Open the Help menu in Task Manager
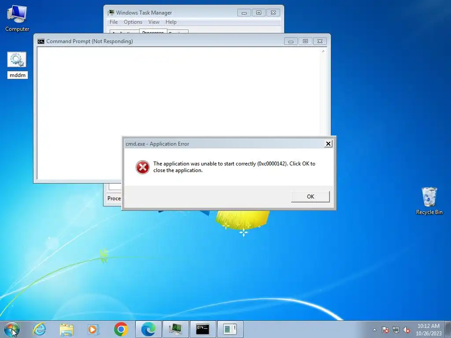Screen dimensions: 451x338 tap(171, 22)
